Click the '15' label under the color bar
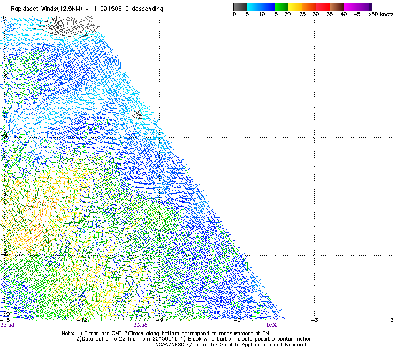 (x=275, y=14)
